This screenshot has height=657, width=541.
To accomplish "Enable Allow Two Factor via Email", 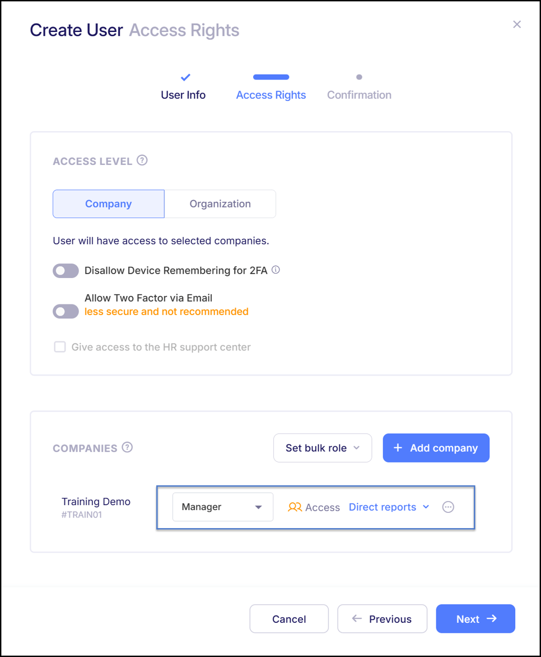I will point(66,311).
